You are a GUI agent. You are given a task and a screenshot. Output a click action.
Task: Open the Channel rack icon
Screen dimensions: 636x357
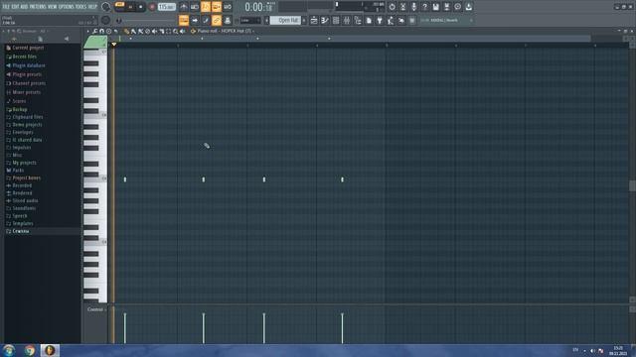336,20
